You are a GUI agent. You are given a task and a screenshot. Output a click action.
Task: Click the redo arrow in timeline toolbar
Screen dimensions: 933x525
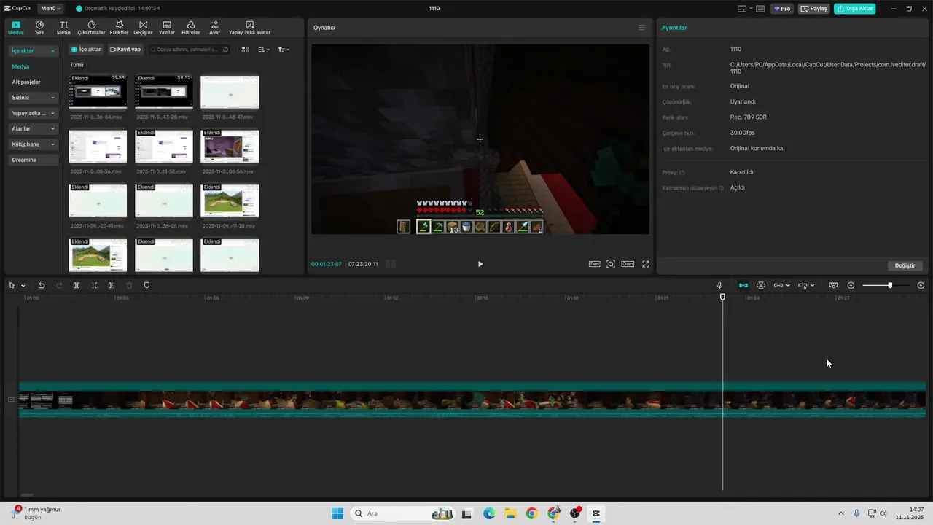pyautogui.click(x=59, y=285)
